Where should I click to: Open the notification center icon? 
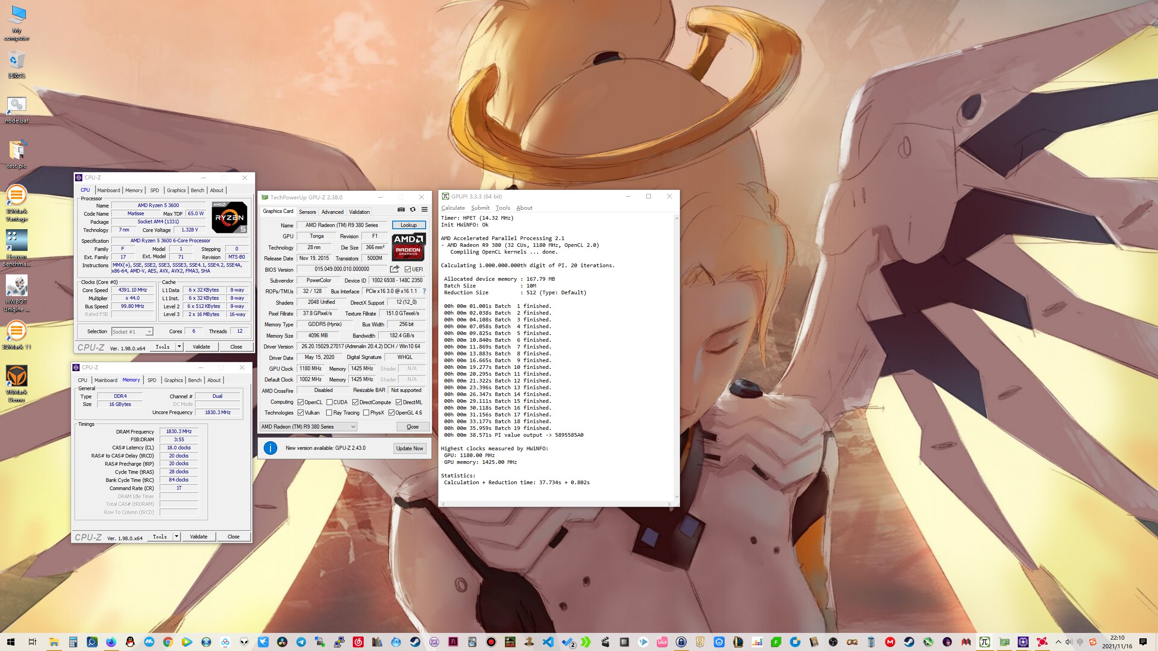1143,642
